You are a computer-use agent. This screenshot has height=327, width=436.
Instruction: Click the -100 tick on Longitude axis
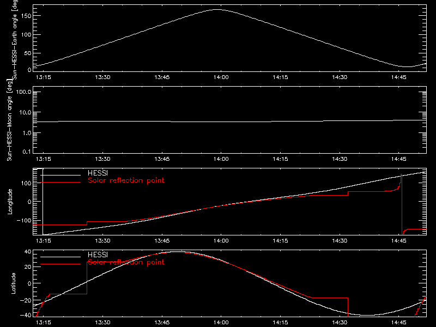click(x=24, y=220)
